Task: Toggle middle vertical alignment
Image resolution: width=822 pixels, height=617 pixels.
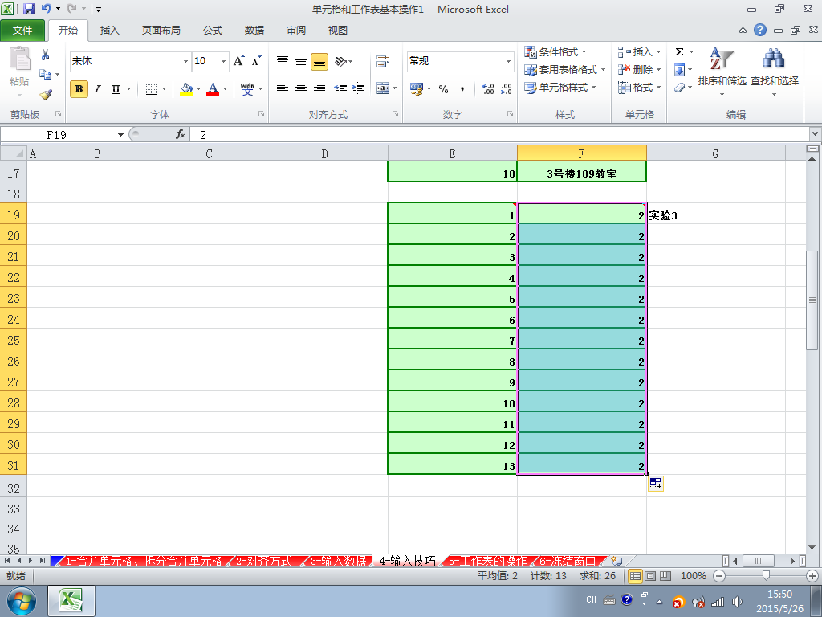Action: [x=301, y=61]
